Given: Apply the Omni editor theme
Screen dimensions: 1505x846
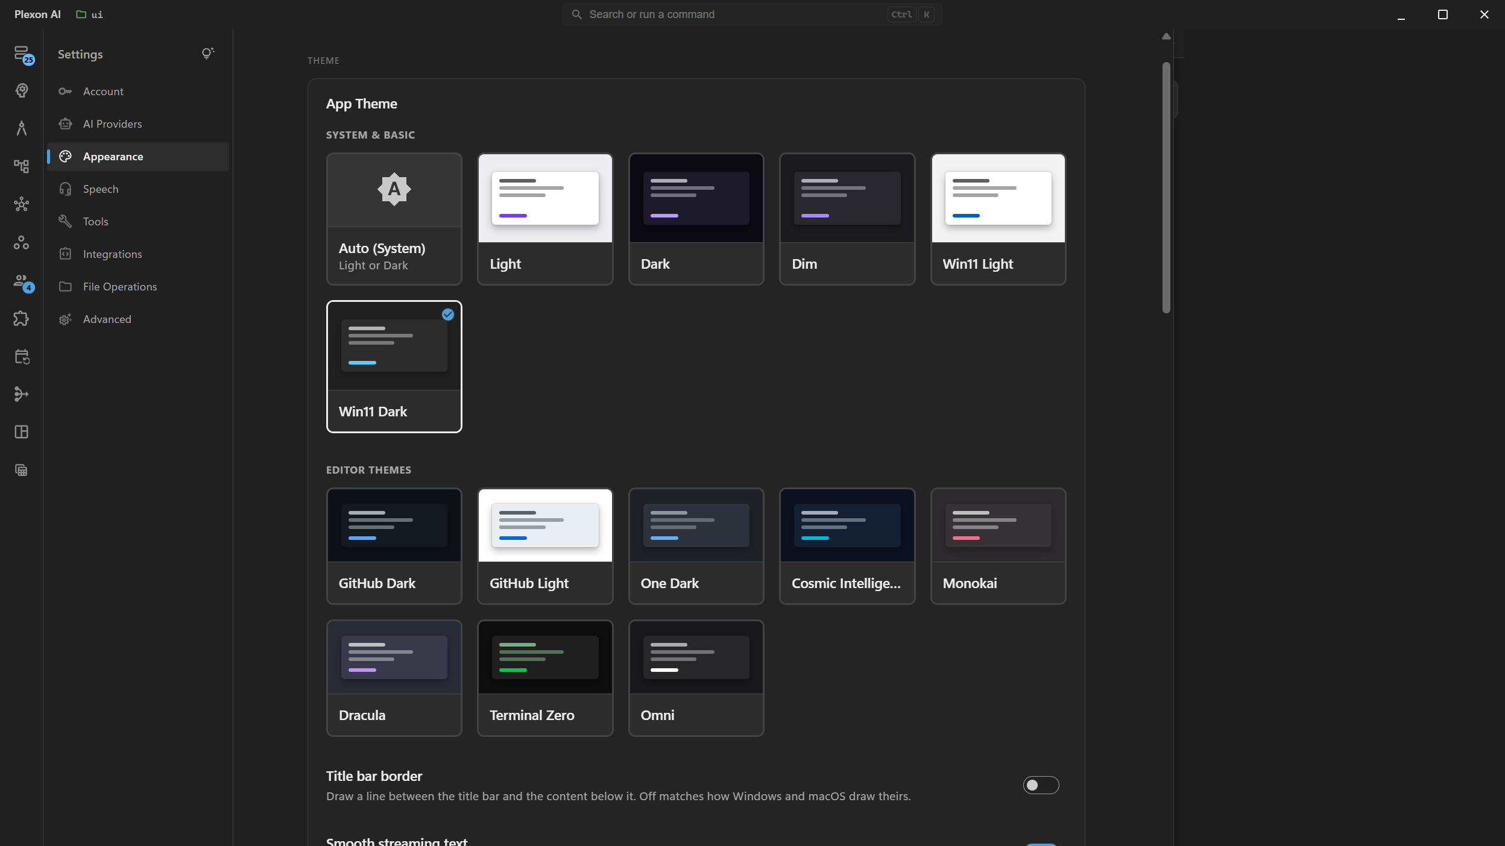Looking at the screenshot, I should coord(696,678).
